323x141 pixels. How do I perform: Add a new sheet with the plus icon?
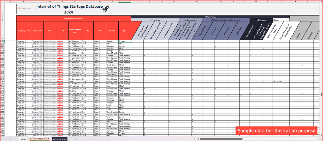pyautogui.click(x=76, y=139)
